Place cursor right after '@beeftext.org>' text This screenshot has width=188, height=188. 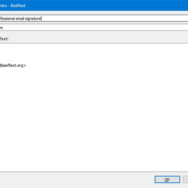pos(26,65)
